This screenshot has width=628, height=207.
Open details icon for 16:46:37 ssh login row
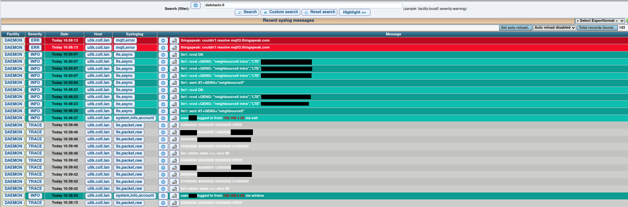point(174,118)
